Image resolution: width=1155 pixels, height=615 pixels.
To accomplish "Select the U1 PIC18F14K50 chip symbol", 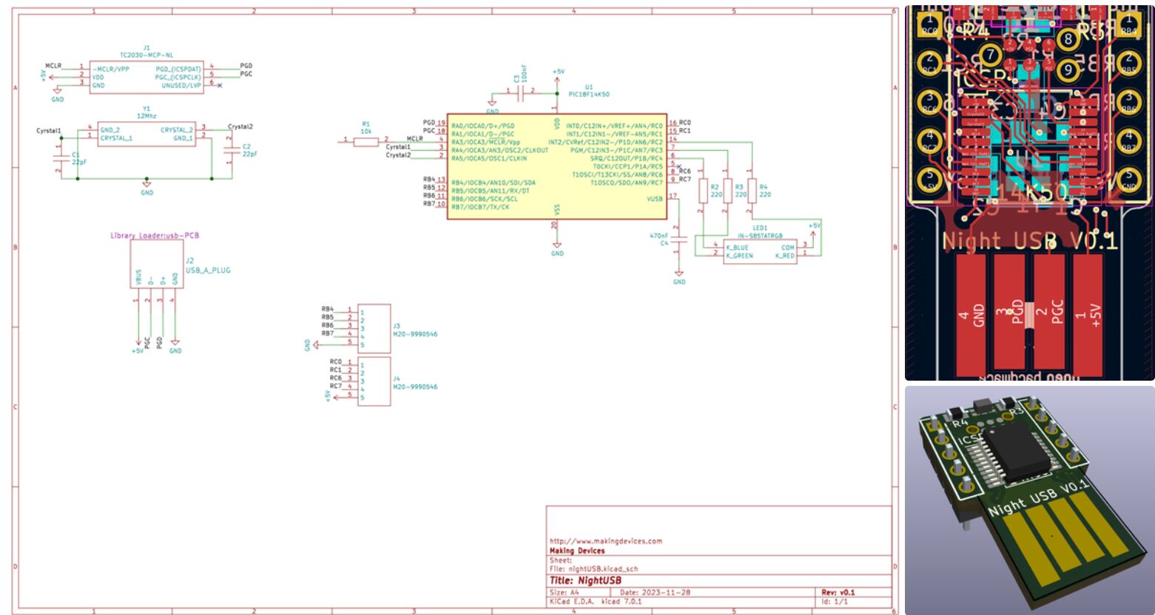I will tap(557, 166).
